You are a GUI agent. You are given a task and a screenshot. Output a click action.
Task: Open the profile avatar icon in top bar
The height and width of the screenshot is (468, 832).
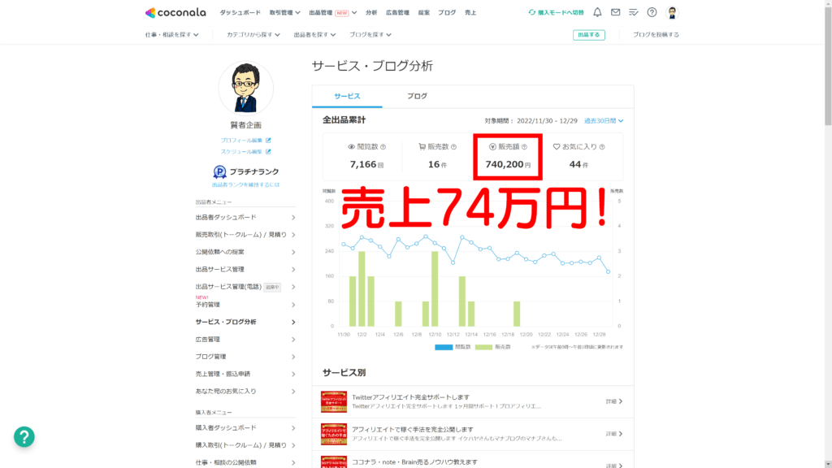click(x=672, y=11)
